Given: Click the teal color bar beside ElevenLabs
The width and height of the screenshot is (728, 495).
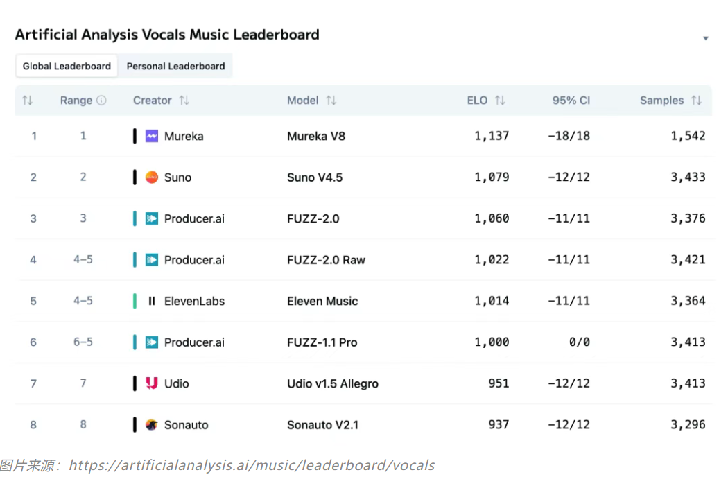Looking at the screenshot, I should click(135, 301).
